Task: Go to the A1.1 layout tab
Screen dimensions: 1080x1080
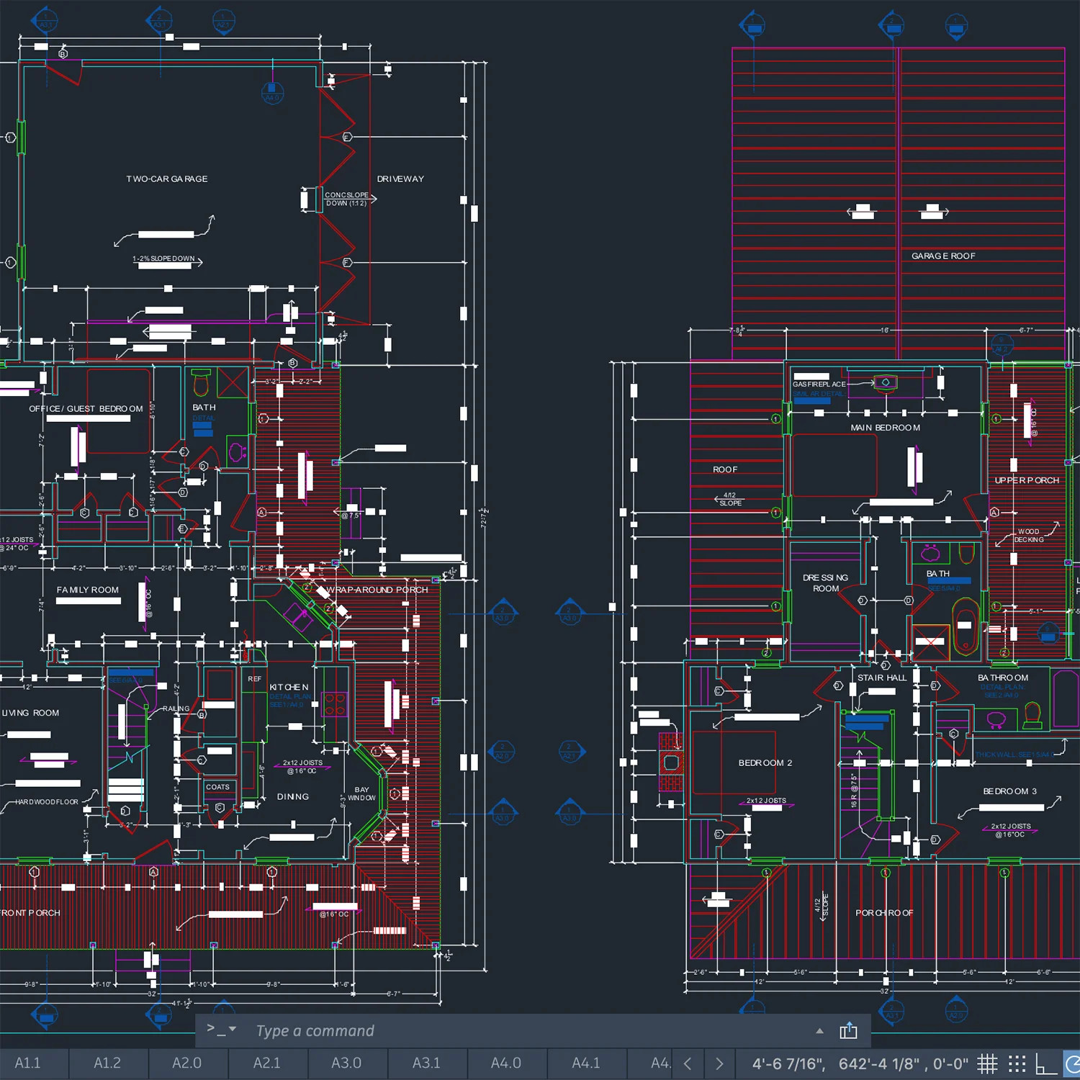Action: (28, 1063)
